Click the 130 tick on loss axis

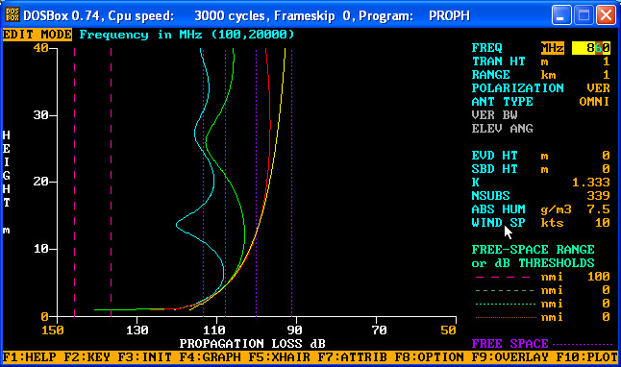(x=137, y=330)
